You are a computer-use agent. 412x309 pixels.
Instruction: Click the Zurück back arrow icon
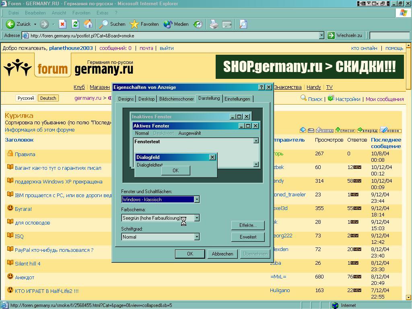[x=10, y=24]
